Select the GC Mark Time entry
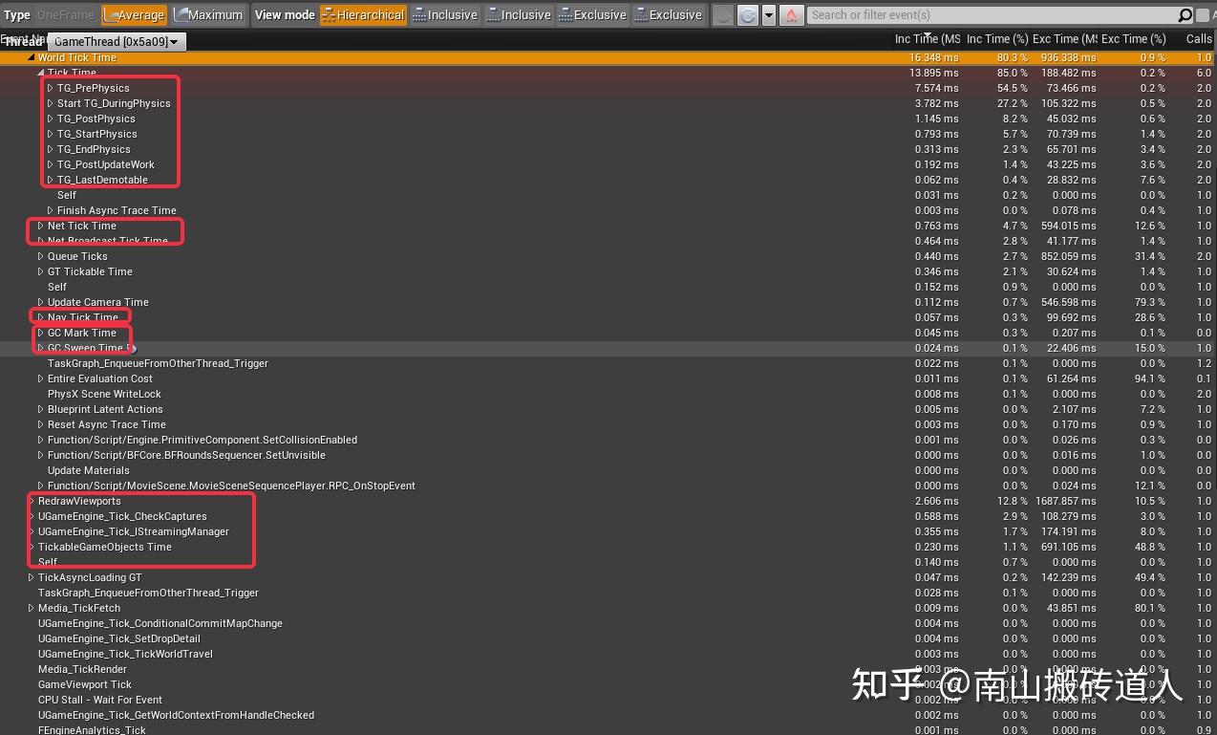The image size is (1217, 735). tap(82, 333)
